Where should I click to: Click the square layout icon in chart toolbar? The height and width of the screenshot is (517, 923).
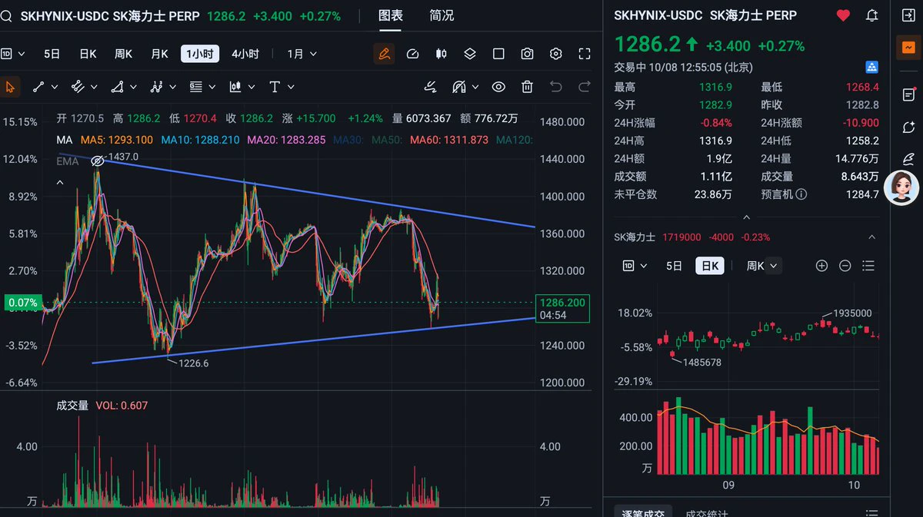pyautogui.click(x=498, y=54)
